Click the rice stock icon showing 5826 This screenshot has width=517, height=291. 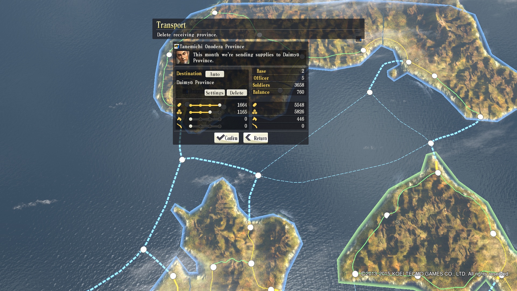click(255, 112)
